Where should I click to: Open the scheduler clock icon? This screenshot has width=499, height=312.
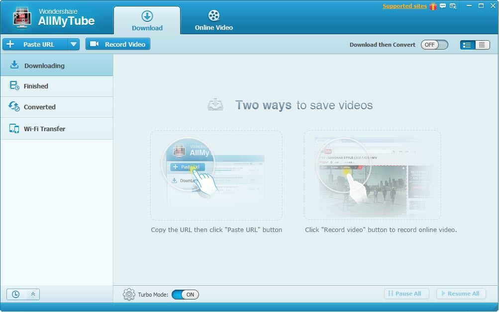(x=15, y=294)
